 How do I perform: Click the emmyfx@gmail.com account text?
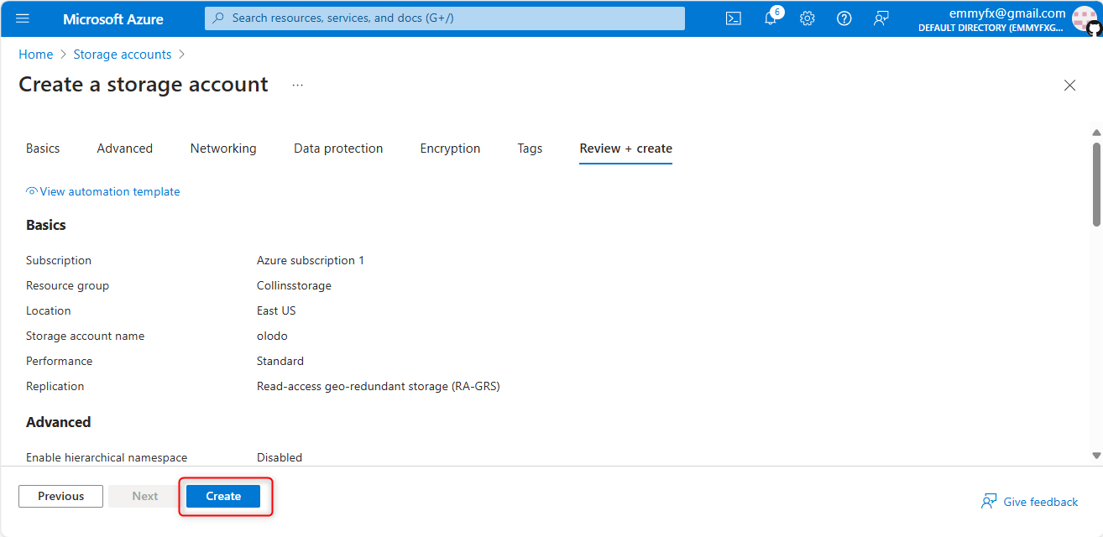tap(1007, 13)
